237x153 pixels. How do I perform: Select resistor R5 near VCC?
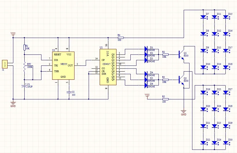(x=165, y=99)
